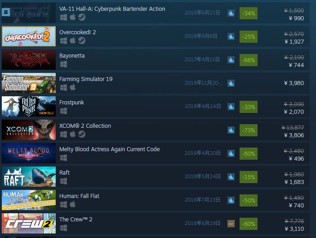
Task: Click the Human: Fall Flat title link
Action: [x=79, y=196]
